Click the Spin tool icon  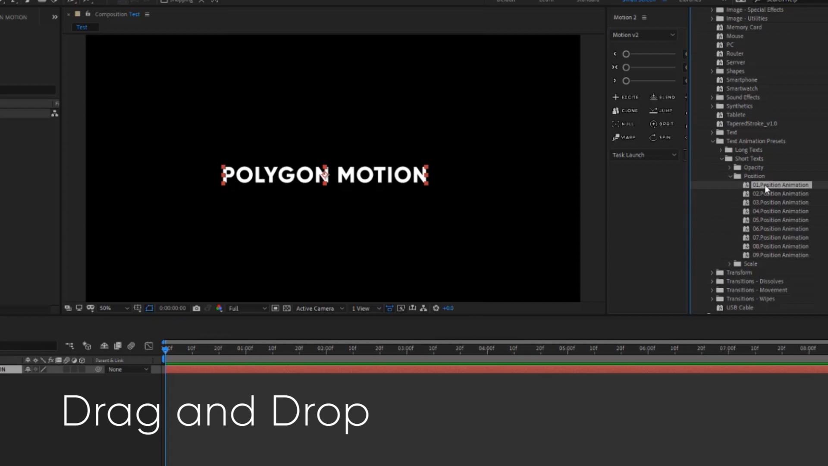pos(653,137)
